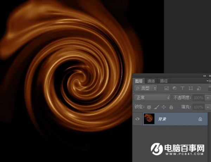The image size is (211, 162).
Task: Toggle lock all padlock icon
Action: pyautogui.click(x=171, y=107)
